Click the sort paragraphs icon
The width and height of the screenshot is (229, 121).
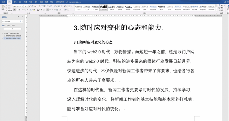point(69,6)
